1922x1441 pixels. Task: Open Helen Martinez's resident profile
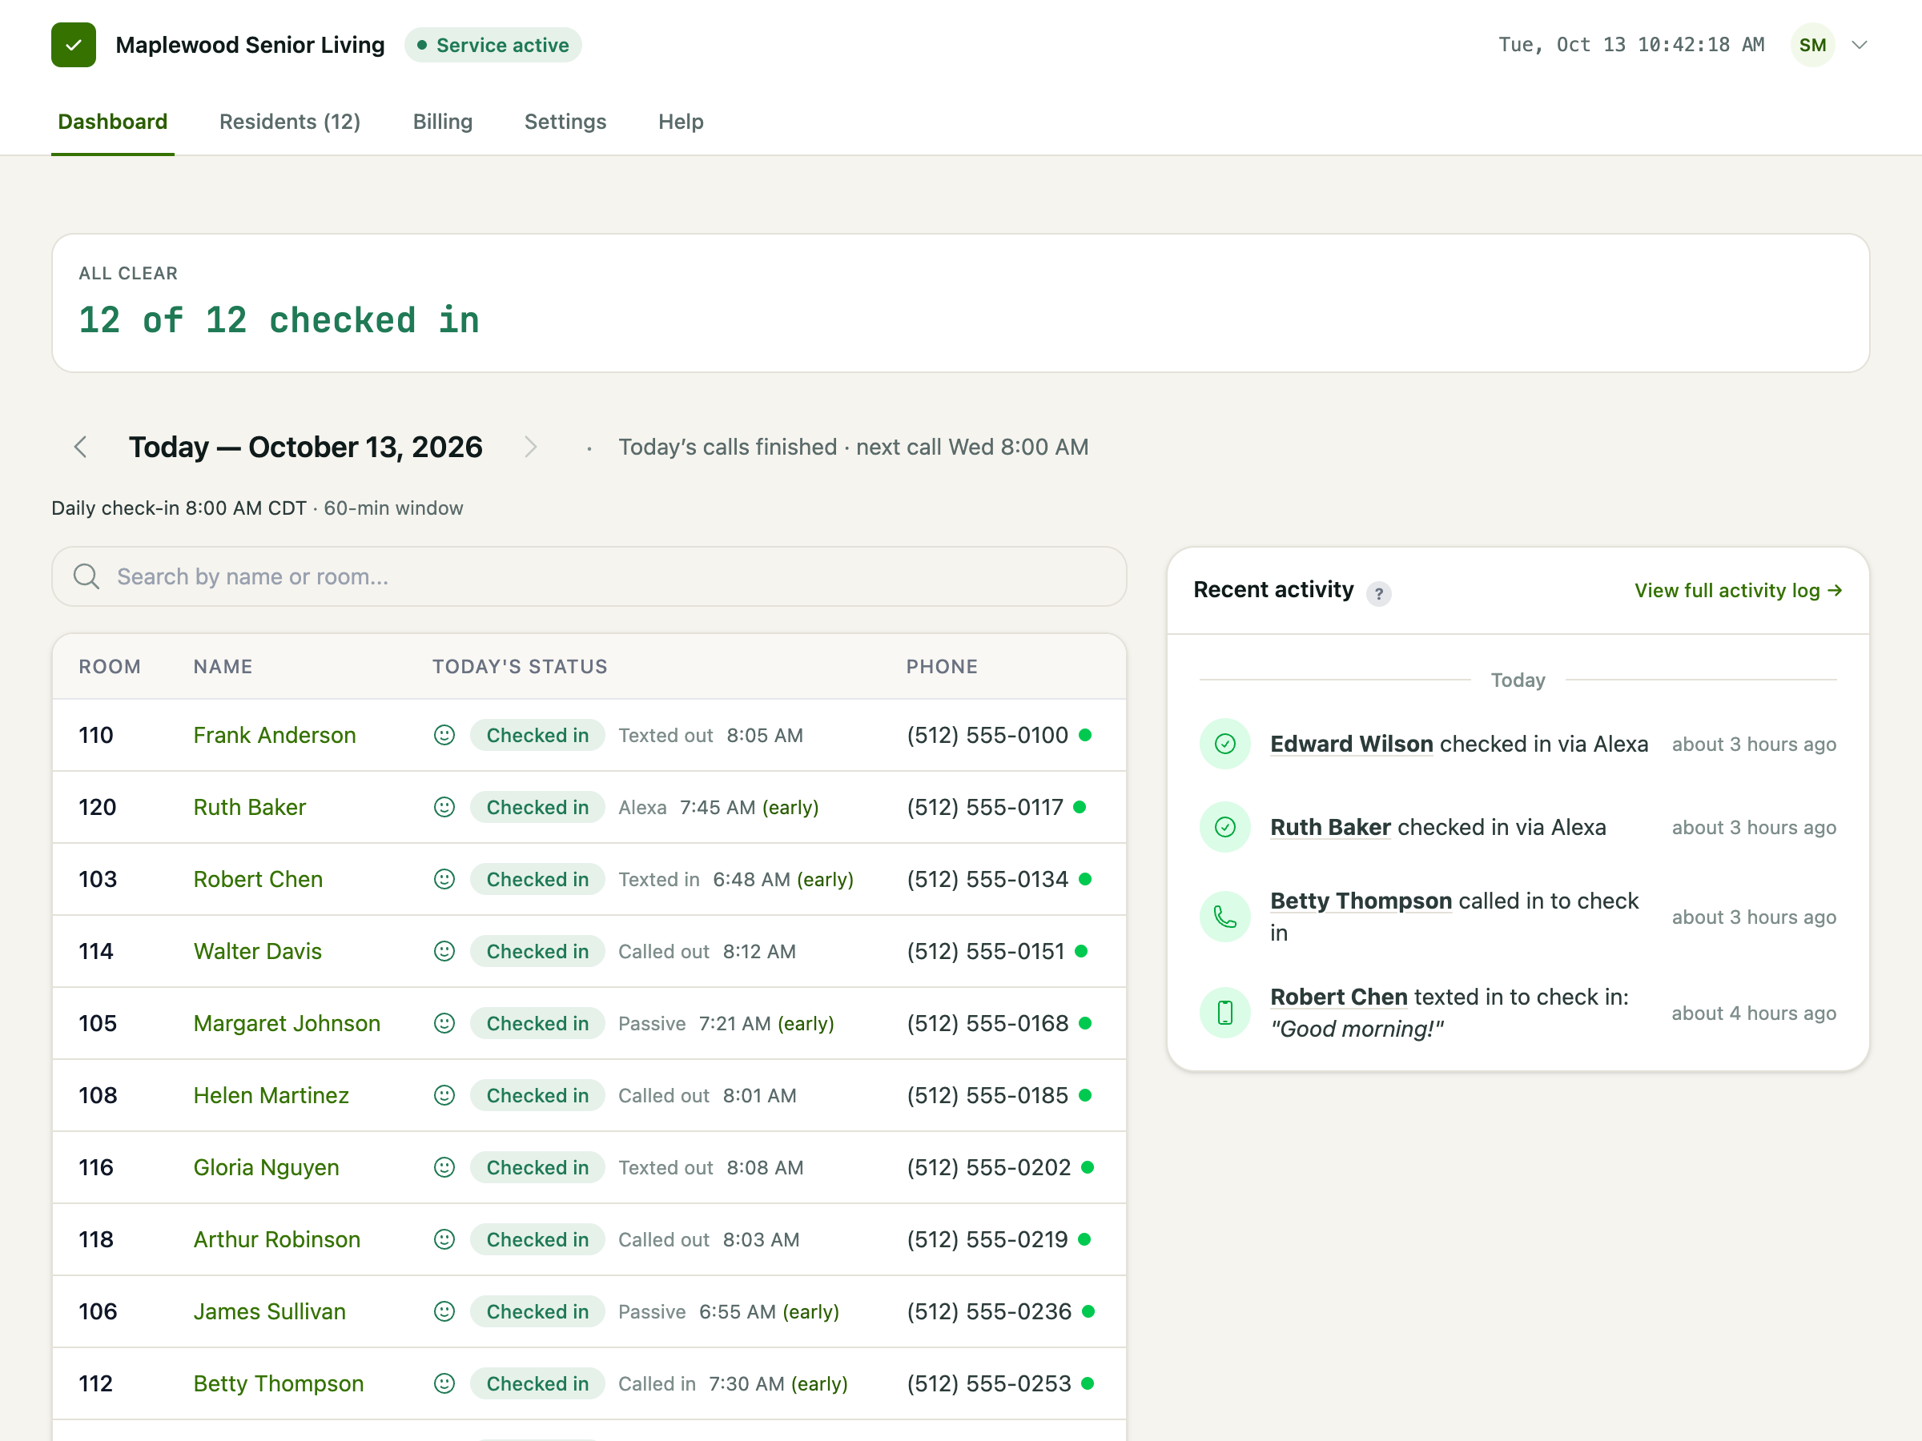[x=271, y=1096]
